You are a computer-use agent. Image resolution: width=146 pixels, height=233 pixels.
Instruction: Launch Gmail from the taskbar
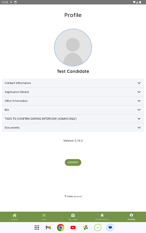point(48,227)
